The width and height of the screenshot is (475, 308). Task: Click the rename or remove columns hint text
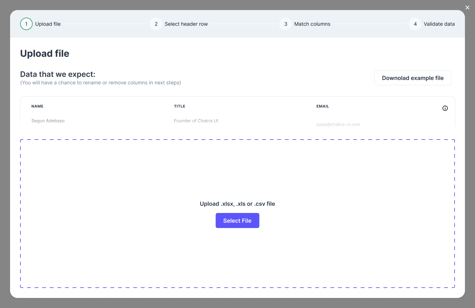101,83
